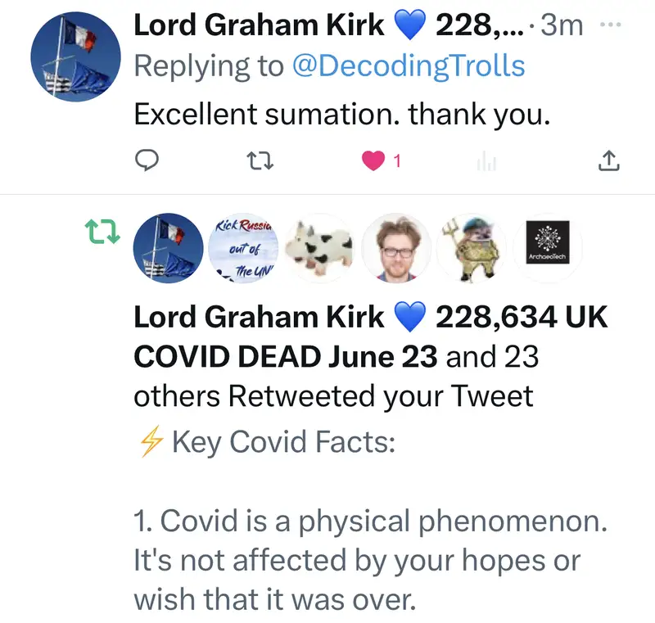Open the three-dot more options menu
Screen dimensions: 655x623
(611, 25)
